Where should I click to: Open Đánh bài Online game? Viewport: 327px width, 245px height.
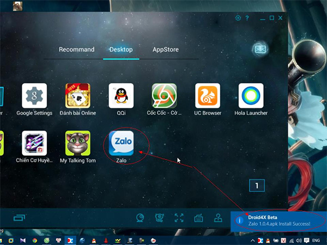pyautogui.click(x=77, y=96)
